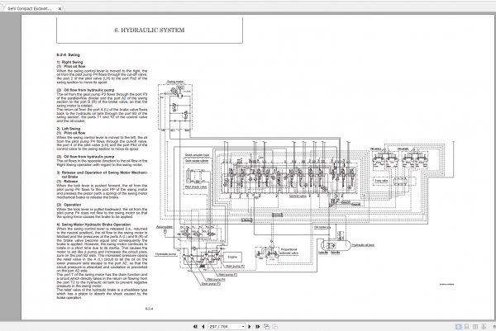
Task: Click the 'Hydraulic pump' diagram label
Action: click(165, 254)
